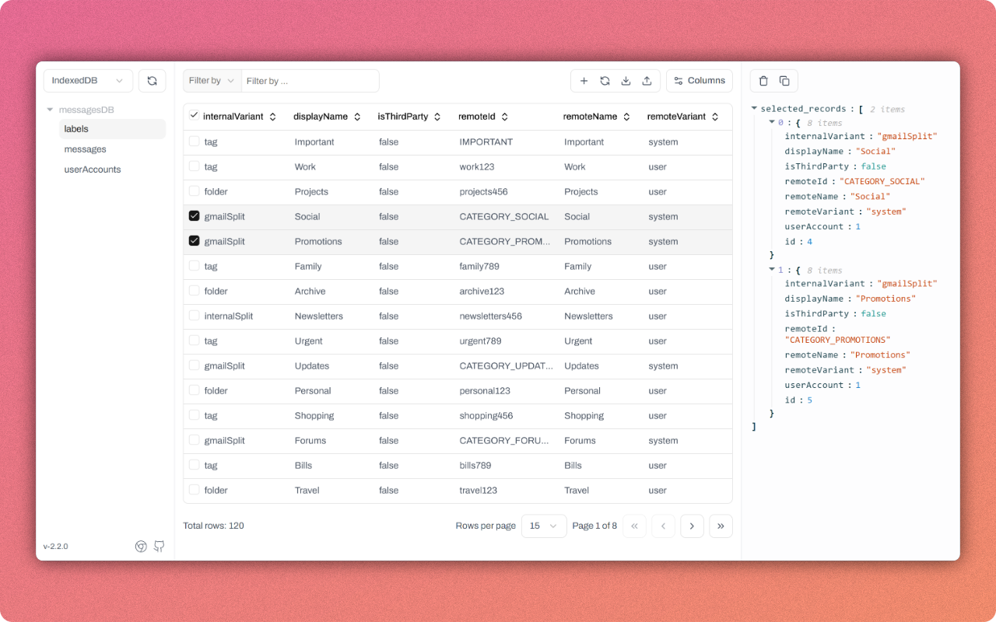Open the GitHub icon link
The height and width of the screenshot is (622, 996).
pos(159,546)
